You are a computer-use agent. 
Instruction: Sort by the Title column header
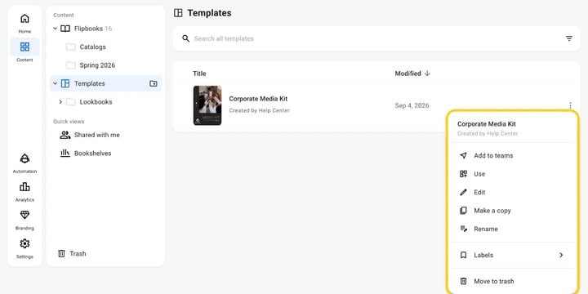pyautogui.click(x=199, y=73)
